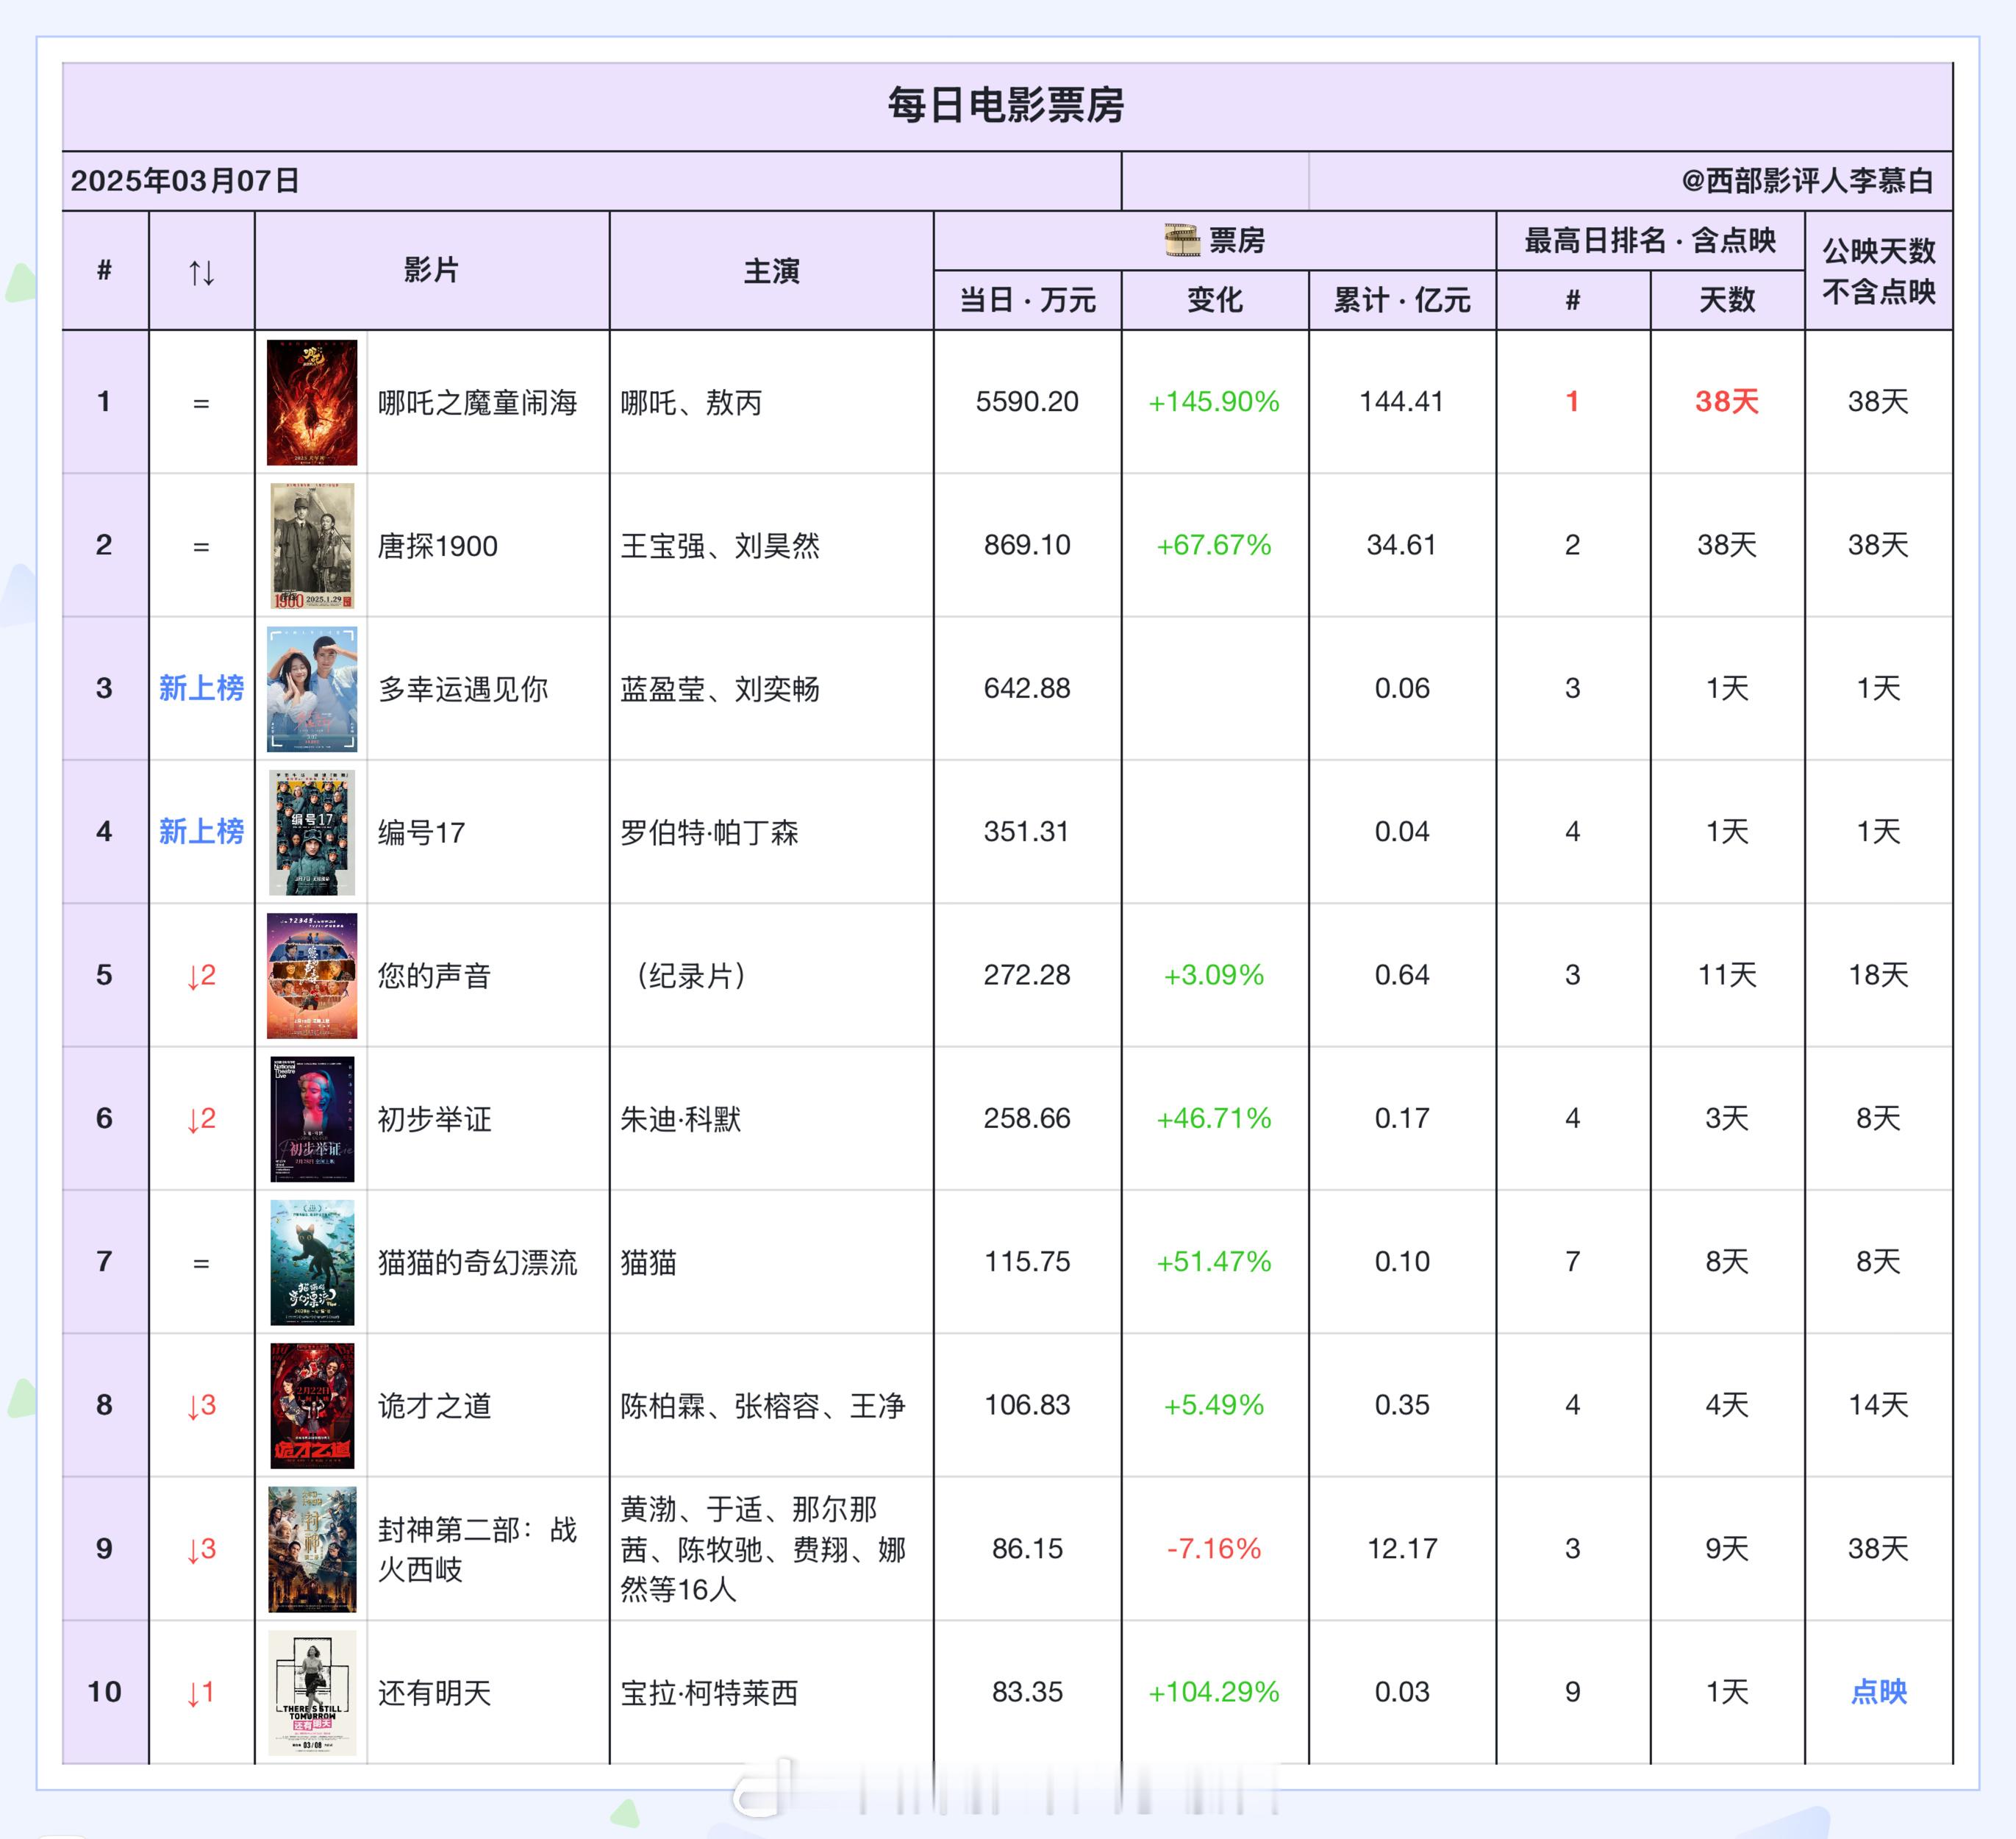The image size is (2016, 1839).
Task: Click the 天数 sub-column header
Action: pos(1727,300)
